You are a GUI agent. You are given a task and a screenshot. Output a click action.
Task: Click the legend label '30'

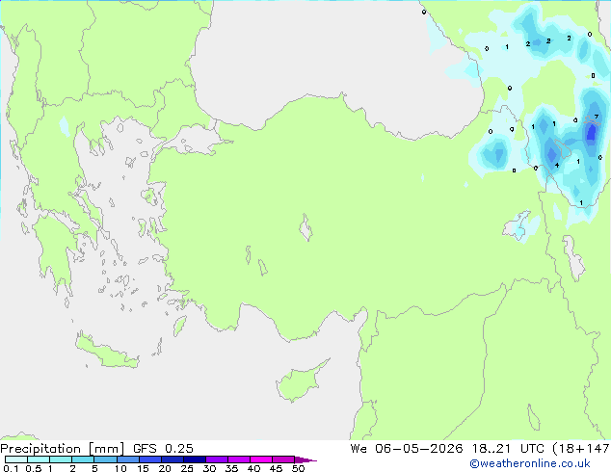coord(209,468)
